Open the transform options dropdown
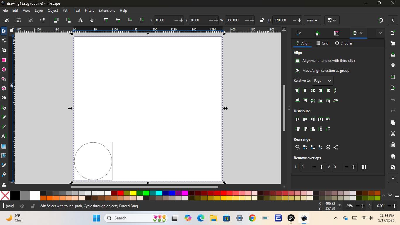Image resolution: width=400 pixels, height=225 pixels. pyautogui.click(x=332, y=20)
